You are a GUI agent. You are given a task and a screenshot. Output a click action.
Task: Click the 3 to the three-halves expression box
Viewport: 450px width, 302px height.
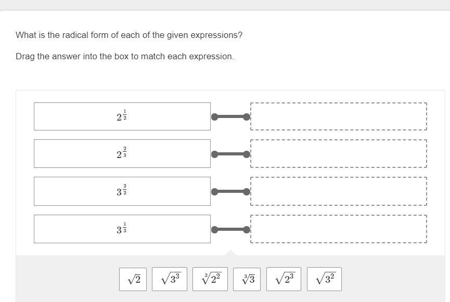pyautogui.click(x=122, y=191)
